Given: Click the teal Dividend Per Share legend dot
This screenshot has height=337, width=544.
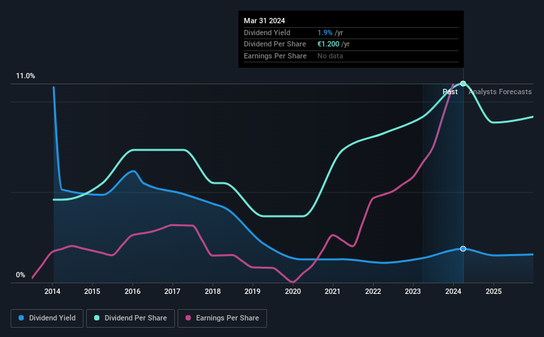Looking at the screenshot, I should pos(97,318).
